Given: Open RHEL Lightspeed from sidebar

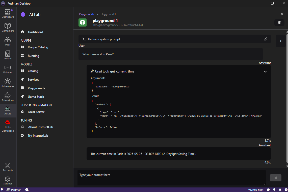Looking at the screenshot, I should click(x=8, y=126).
